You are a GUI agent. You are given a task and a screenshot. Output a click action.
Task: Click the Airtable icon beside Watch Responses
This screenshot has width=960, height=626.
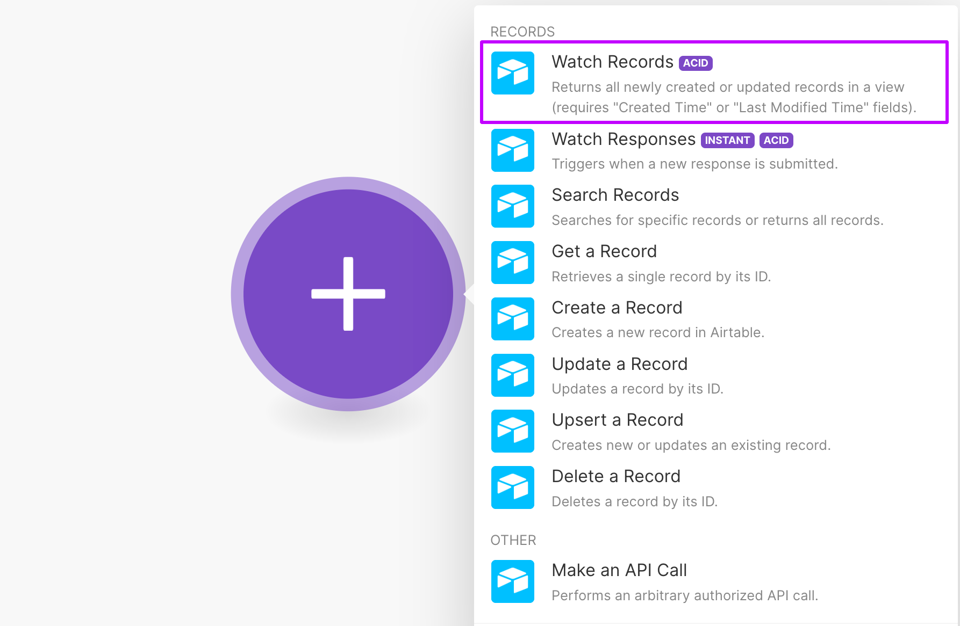pos(512,150)
